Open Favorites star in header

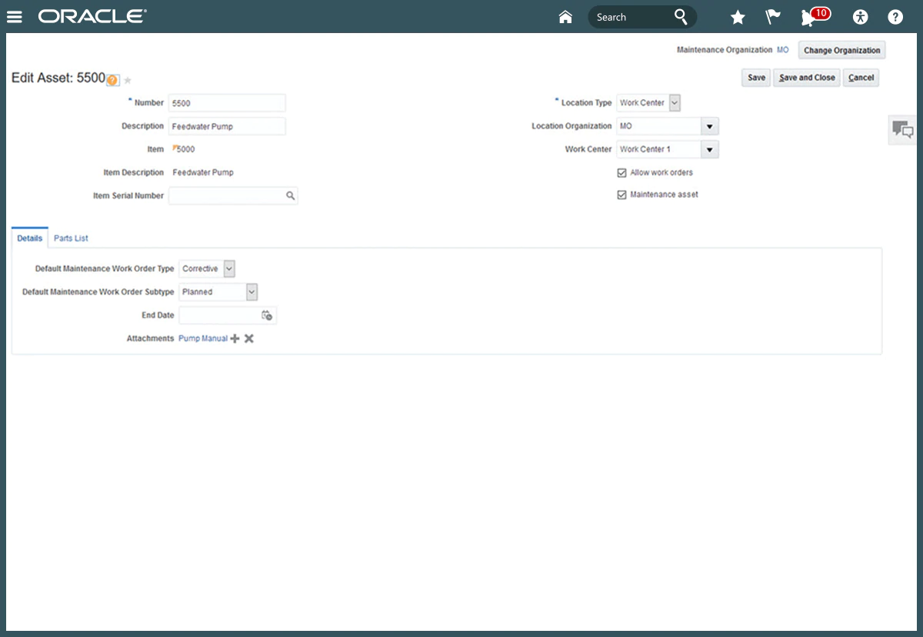[738, 17]
